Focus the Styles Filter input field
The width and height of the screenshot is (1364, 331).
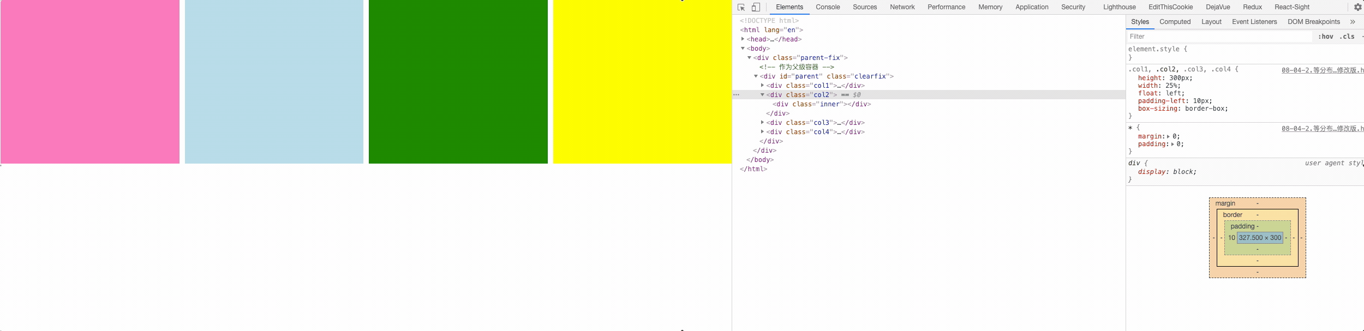(x=1219, y=37)
